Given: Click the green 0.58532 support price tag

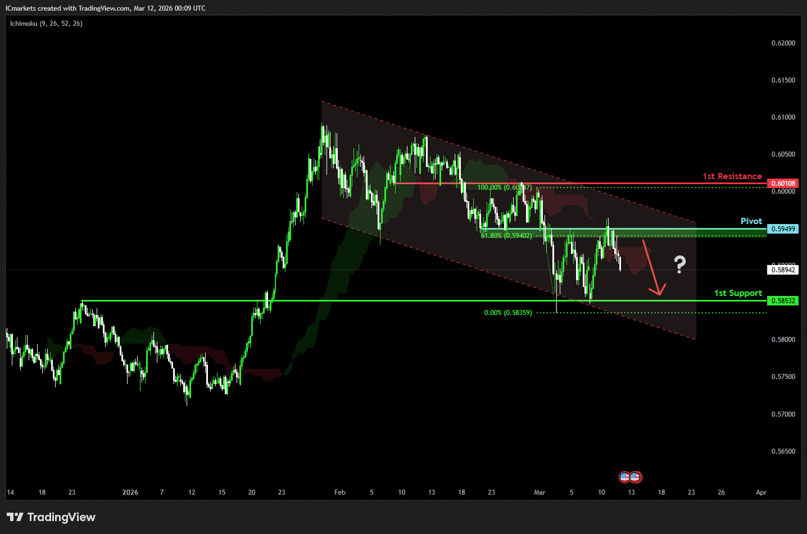Looking at the screenshot, I should [x=783, y=301].
